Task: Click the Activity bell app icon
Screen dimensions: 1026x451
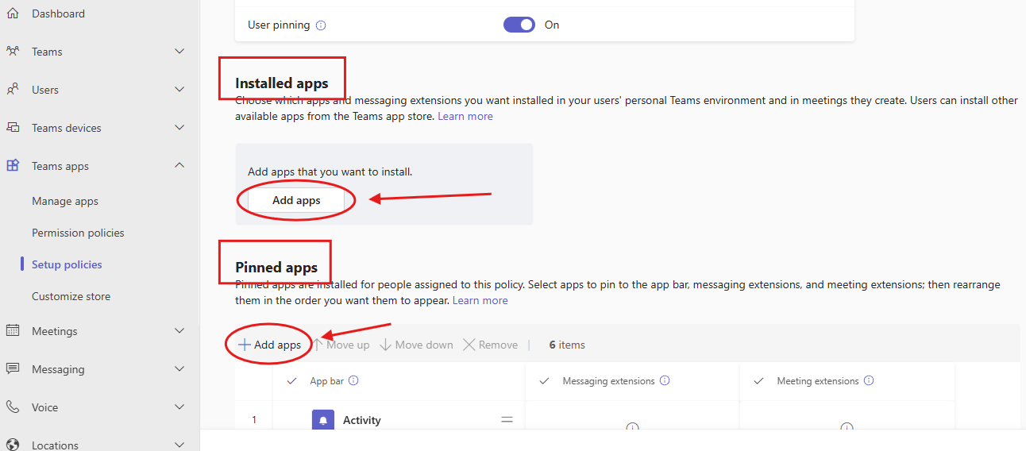Action: click(323, 420)
